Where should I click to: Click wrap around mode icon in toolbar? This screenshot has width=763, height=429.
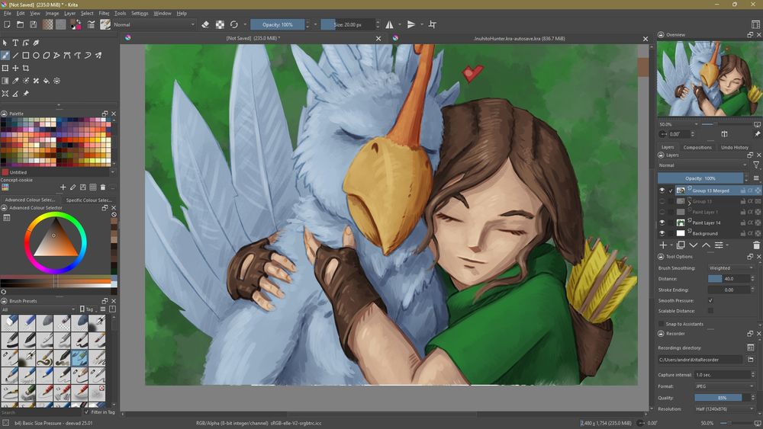tap(432, 24)
